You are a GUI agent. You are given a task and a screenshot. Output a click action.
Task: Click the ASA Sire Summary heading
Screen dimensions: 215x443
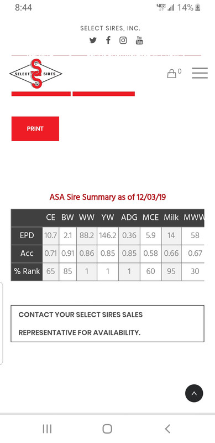[107, 197]
